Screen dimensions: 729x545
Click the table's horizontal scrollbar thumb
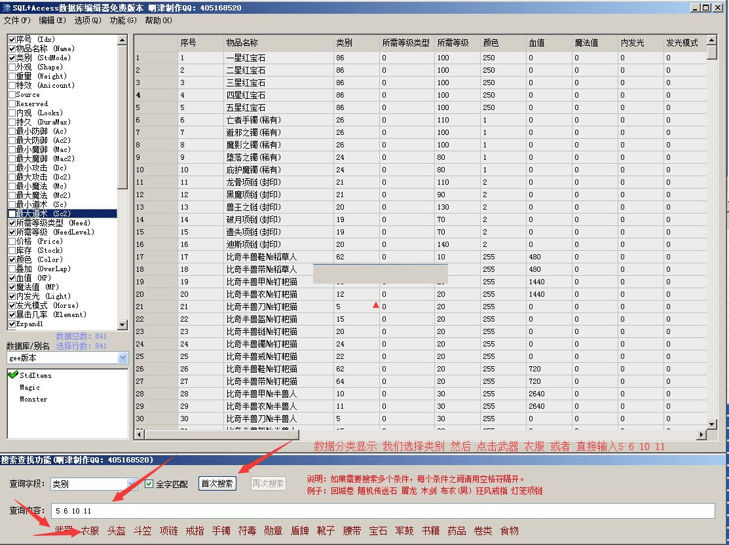(221, 434)
